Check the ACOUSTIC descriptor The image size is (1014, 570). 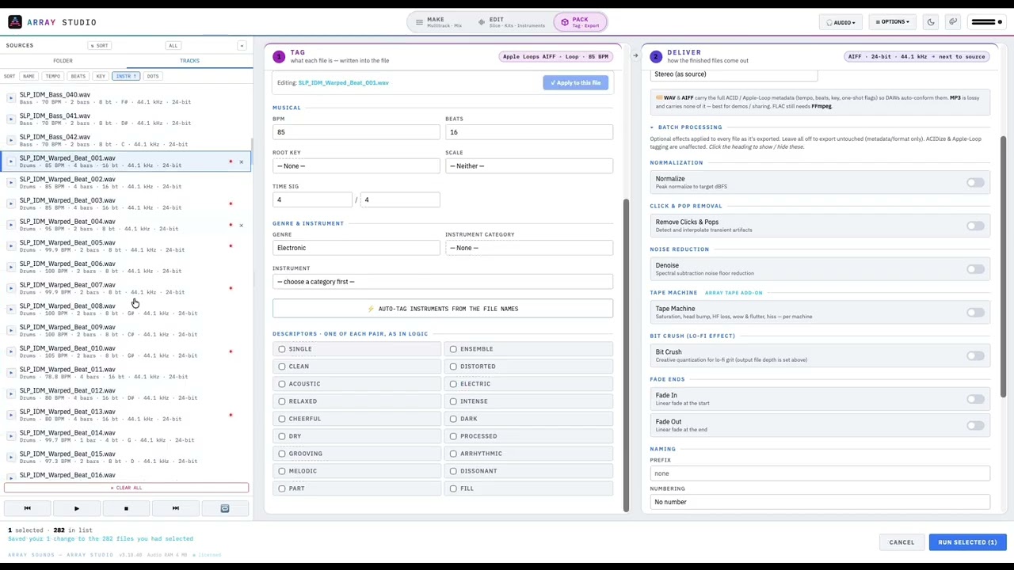click(282, 384)
